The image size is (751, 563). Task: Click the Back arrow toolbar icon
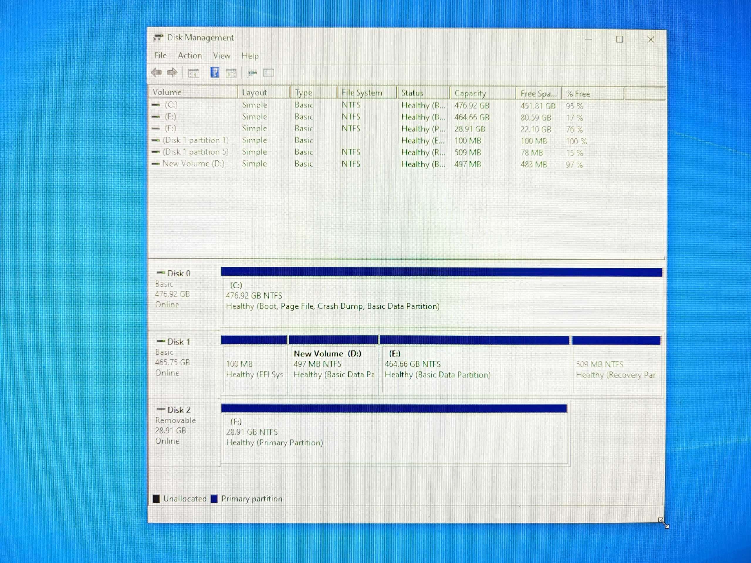[x=156, y=72]
